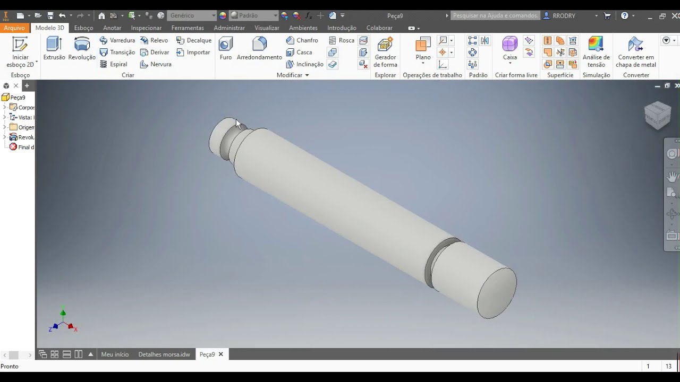680x382 pixels.
Task: Click the appearance color wheel icon
Action: pyautogui.click(x=223, y=16)
